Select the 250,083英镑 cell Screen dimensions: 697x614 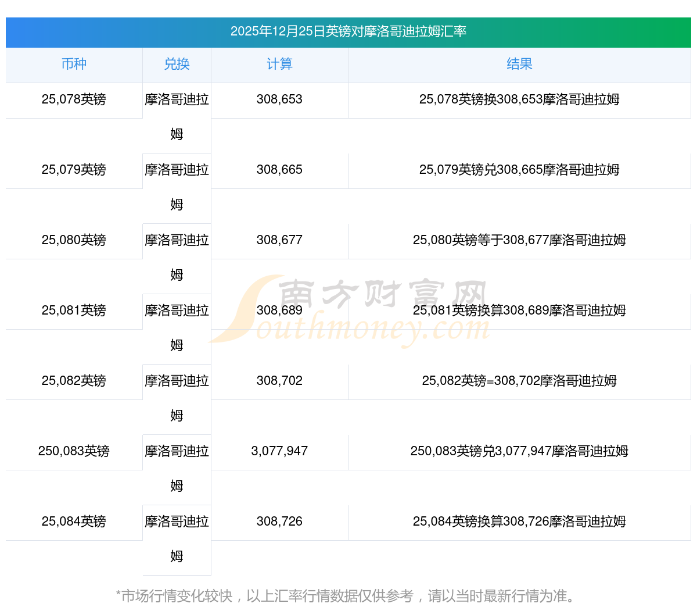pyautogui.click(x=74, y=451)
